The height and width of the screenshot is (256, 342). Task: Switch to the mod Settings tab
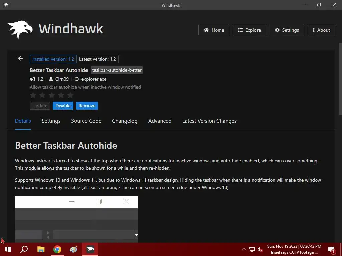point(51,121)
